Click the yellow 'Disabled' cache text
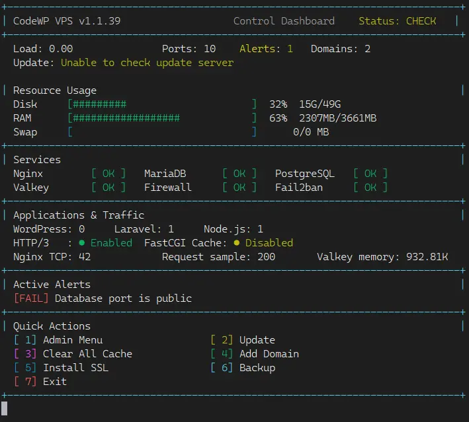This screenshot has height=422, width=469. click(269, 243)
